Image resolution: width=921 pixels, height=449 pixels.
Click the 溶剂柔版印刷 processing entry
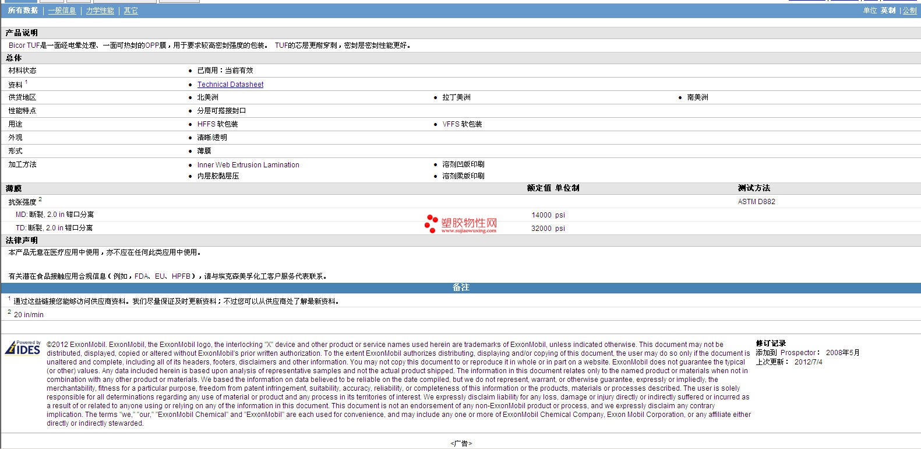(x=463, y=176)
